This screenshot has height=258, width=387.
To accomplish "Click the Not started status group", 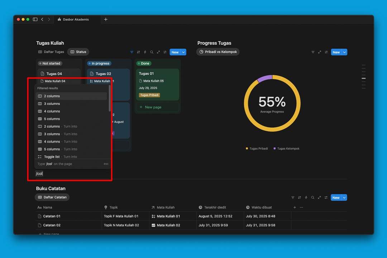I will point(50,63).
